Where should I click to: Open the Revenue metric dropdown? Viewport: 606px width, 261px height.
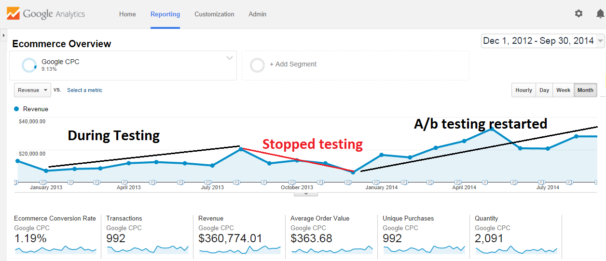point(32,90)
